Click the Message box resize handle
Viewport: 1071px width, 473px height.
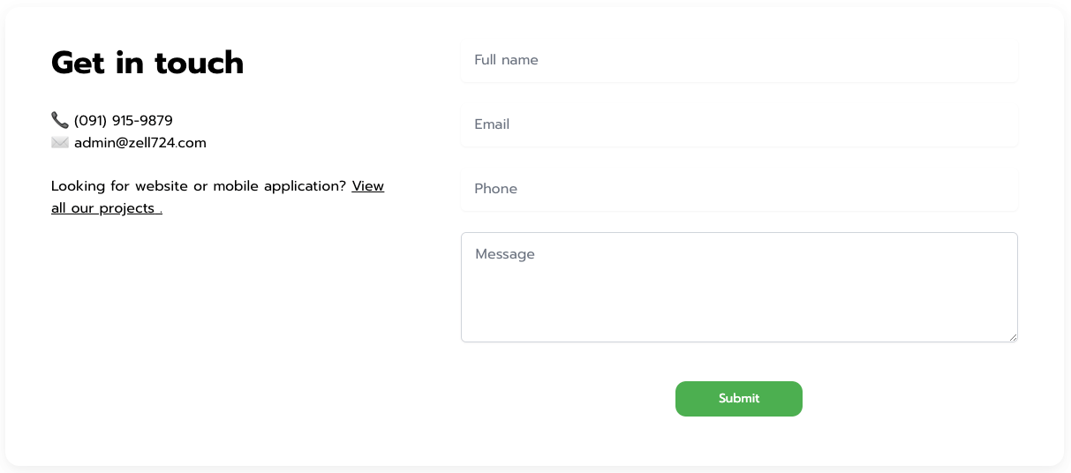click(1013, 337)
